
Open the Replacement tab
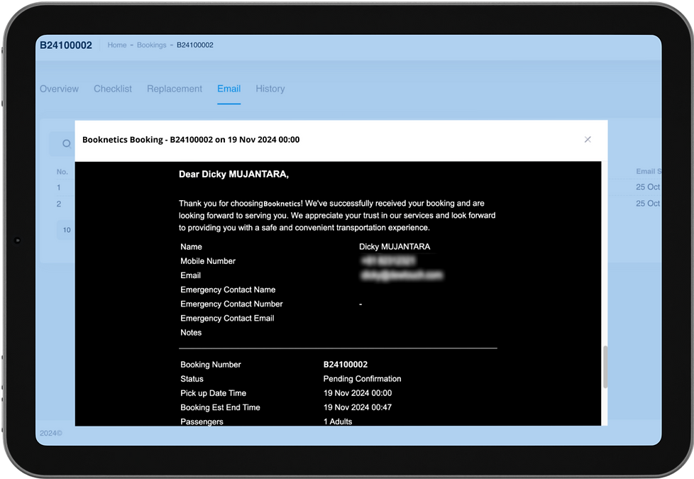tap(175, 89)
